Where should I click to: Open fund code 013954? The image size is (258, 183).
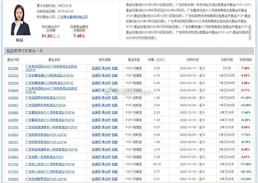pyautogui.click(x=13, y=135)
